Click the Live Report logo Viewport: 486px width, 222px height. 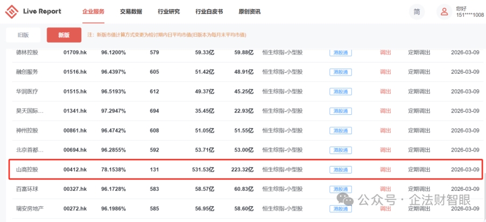coord(33,12)
